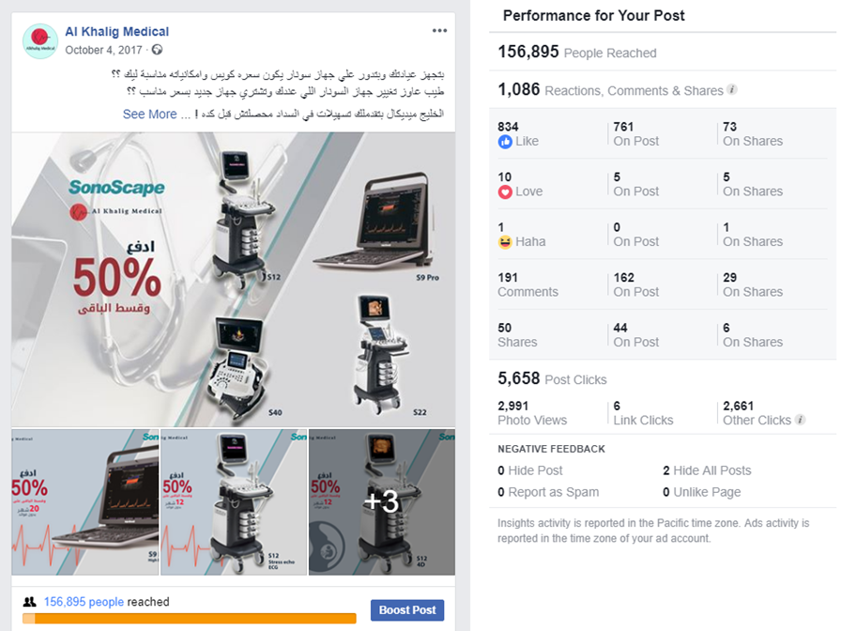Screen dimensions: 841x631
Task: Click the info icon beside Reactions, Comments & Shares
Action: coord(731,89)
